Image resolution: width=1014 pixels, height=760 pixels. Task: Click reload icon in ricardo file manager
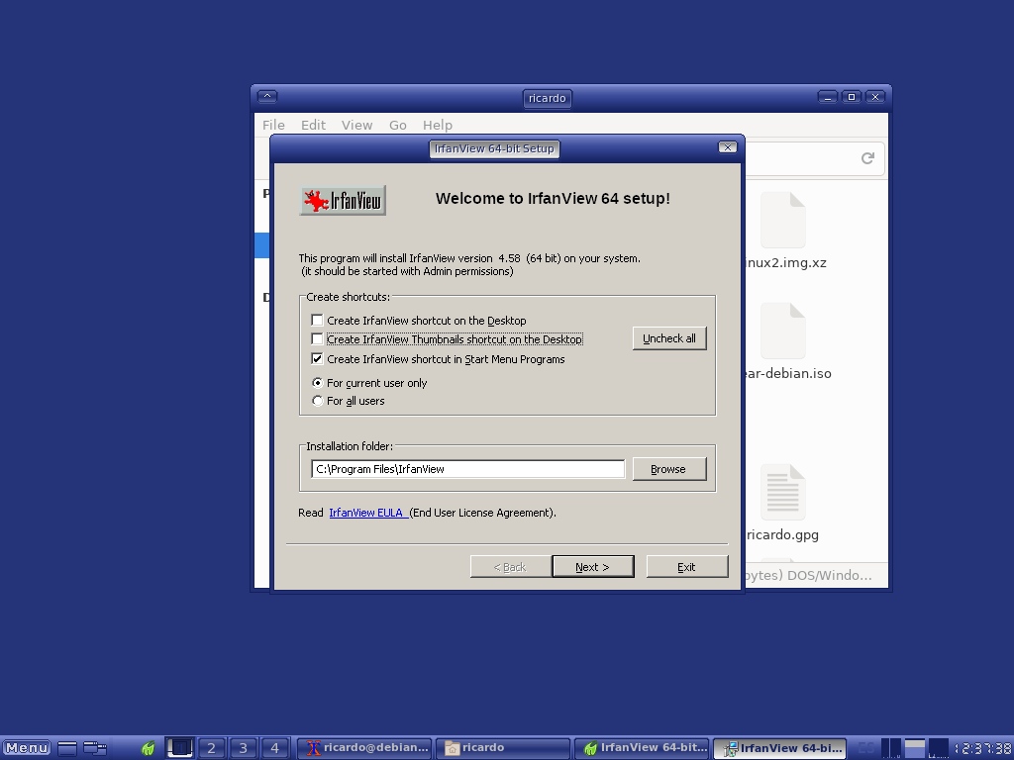(867, 158)
